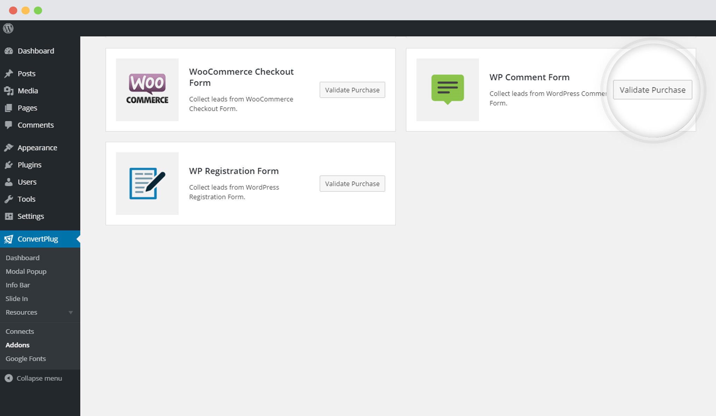This screenshot has width=716, height=416.
Task: Click the Validate Purchase button for WP Comment Form
Action: tap(653, 90)
